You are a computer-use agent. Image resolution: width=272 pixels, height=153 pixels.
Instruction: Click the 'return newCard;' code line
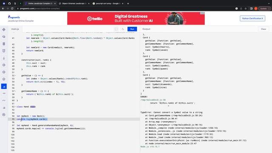(35, 51)
